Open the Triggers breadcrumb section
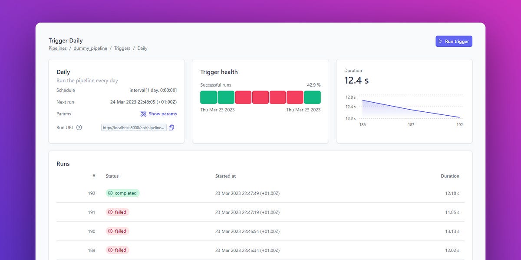521x260 pixels. click(122, 48)
